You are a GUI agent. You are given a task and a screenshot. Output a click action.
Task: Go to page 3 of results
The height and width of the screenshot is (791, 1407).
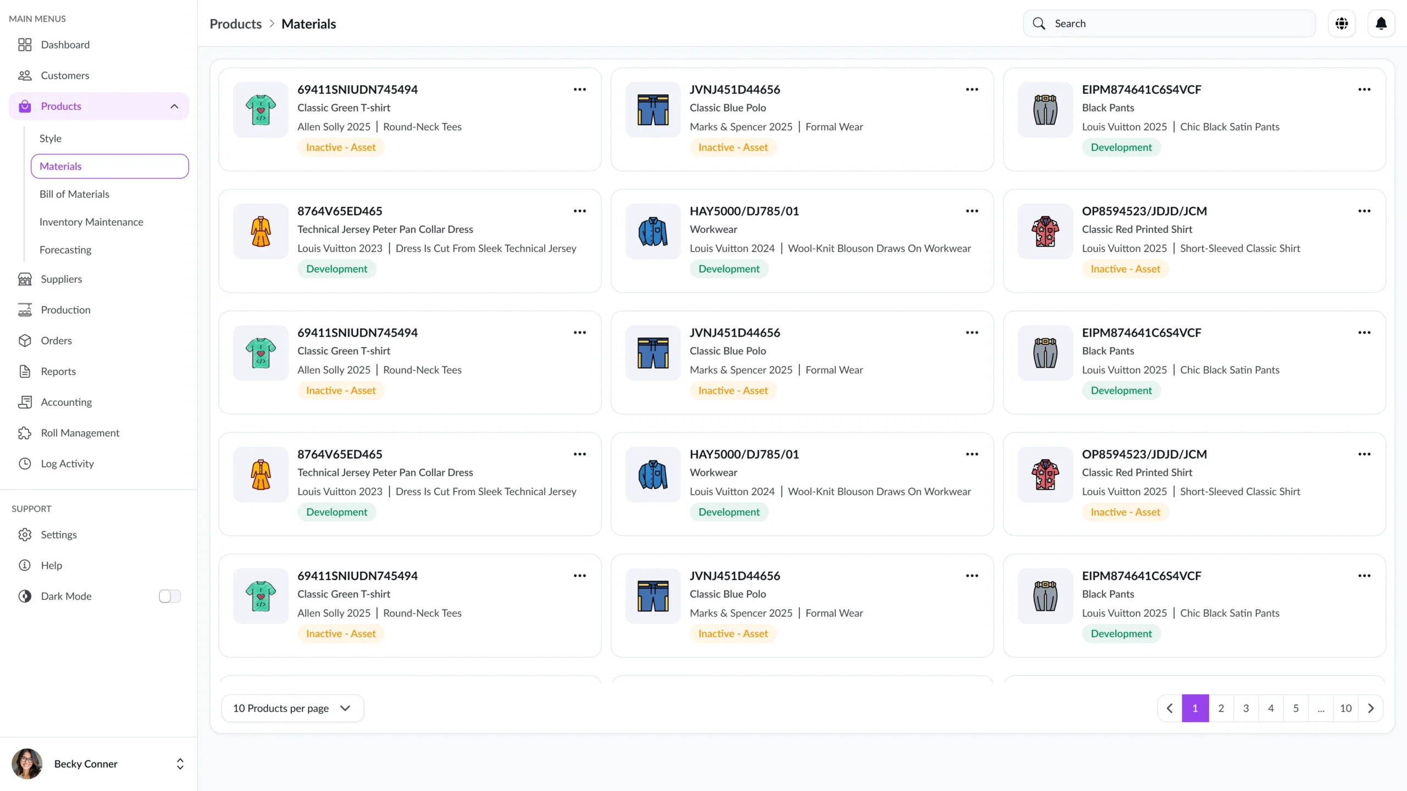click(x=1245, y=708)
